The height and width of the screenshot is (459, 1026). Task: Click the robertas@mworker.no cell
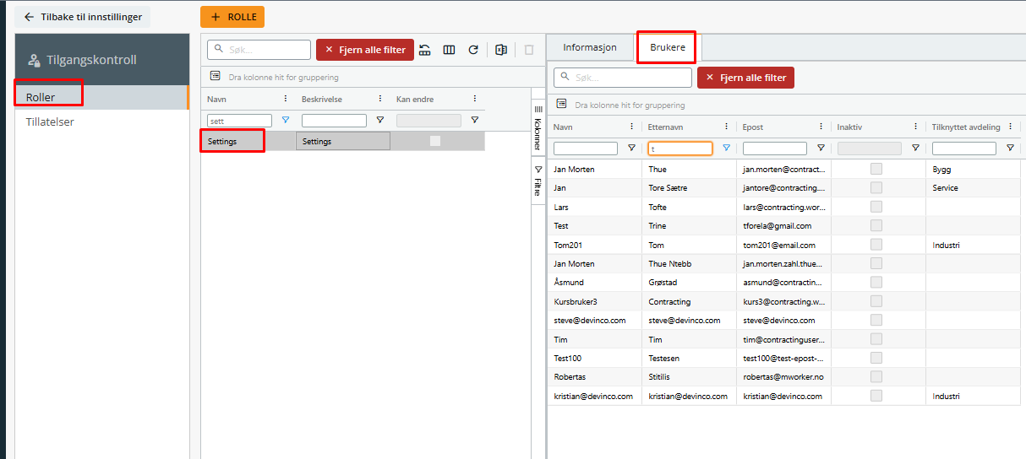click(783, 376)
